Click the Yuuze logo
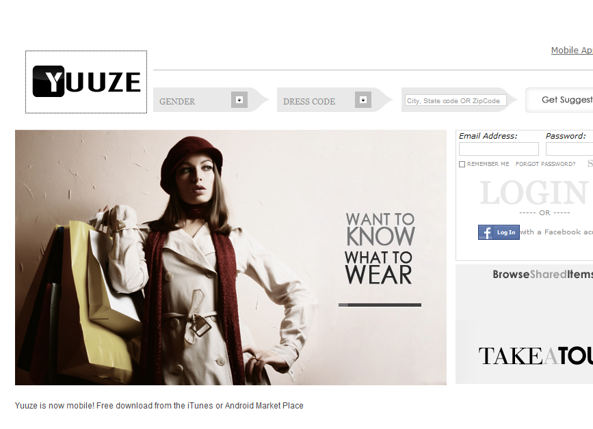Image resolution: width=593 pixels, height=429 pixels. pyautogui.click(x=86, y=81)
